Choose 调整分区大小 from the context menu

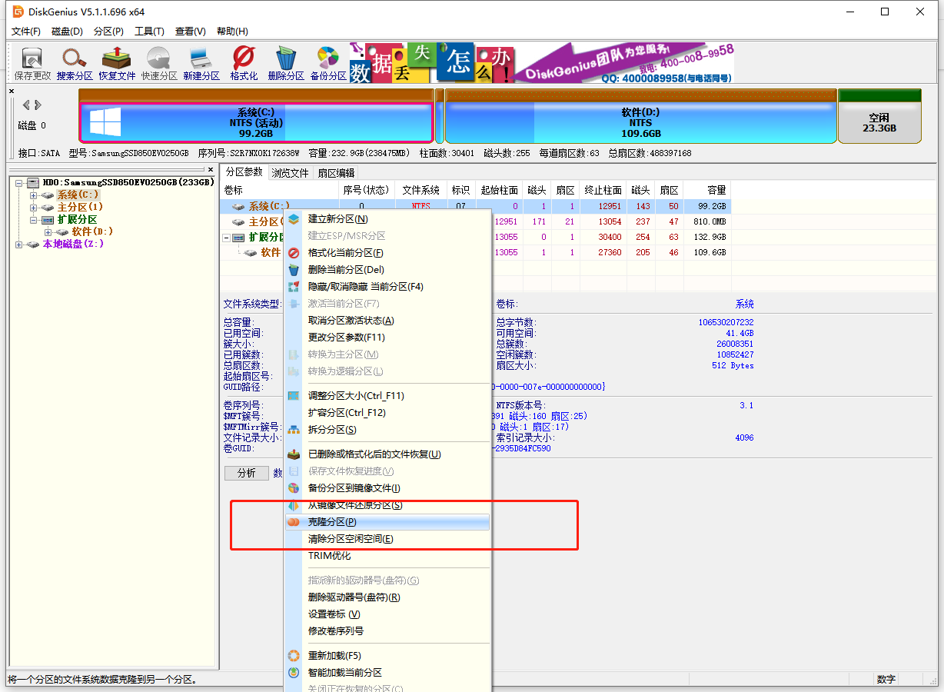(355, 396)
